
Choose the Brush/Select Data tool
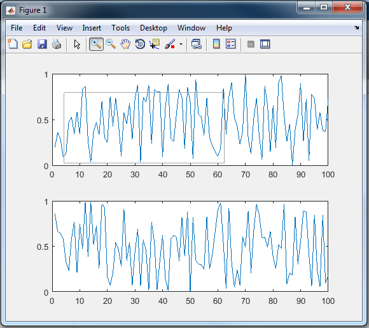pos(170,44)
